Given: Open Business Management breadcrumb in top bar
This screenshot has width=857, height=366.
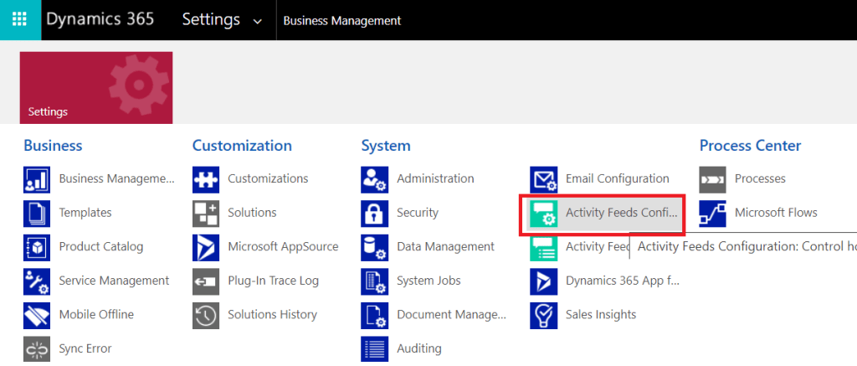Looking at the screenshot, I should [342, 21].
